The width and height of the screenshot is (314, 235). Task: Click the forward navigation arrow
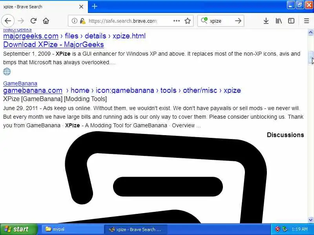21,21
